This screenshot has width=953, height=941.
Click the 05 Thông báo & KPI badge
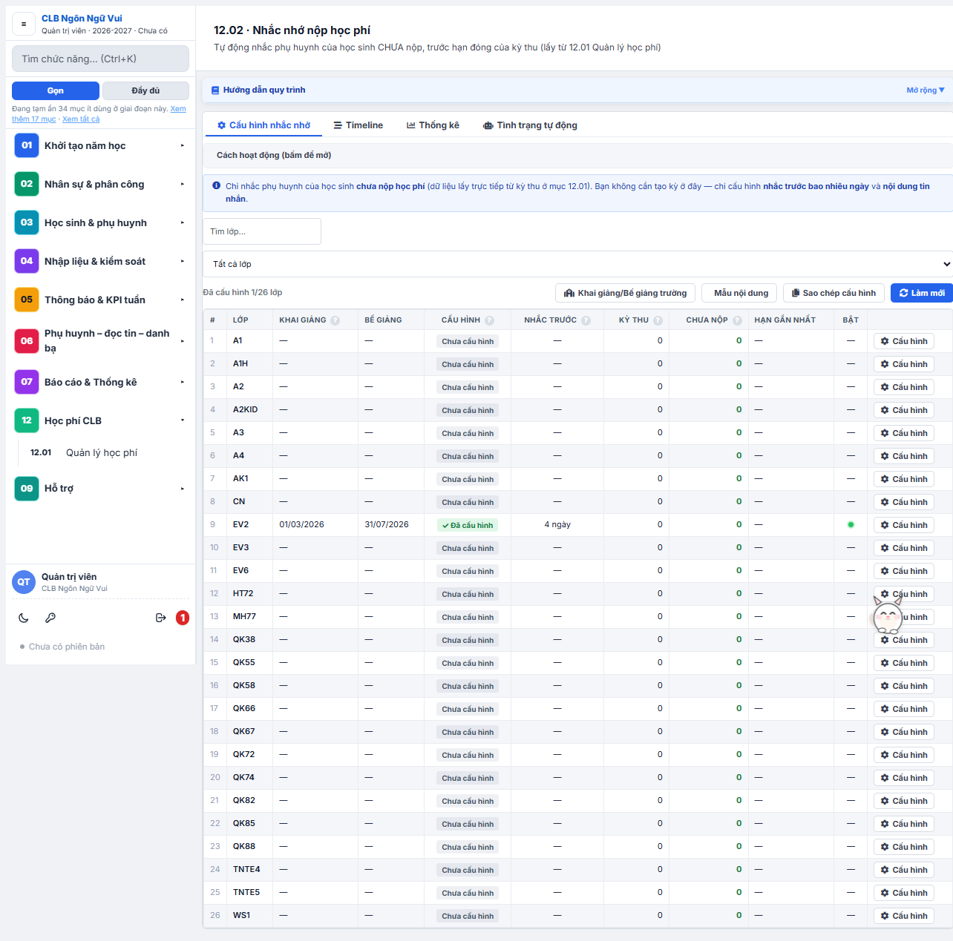point(27,300)
